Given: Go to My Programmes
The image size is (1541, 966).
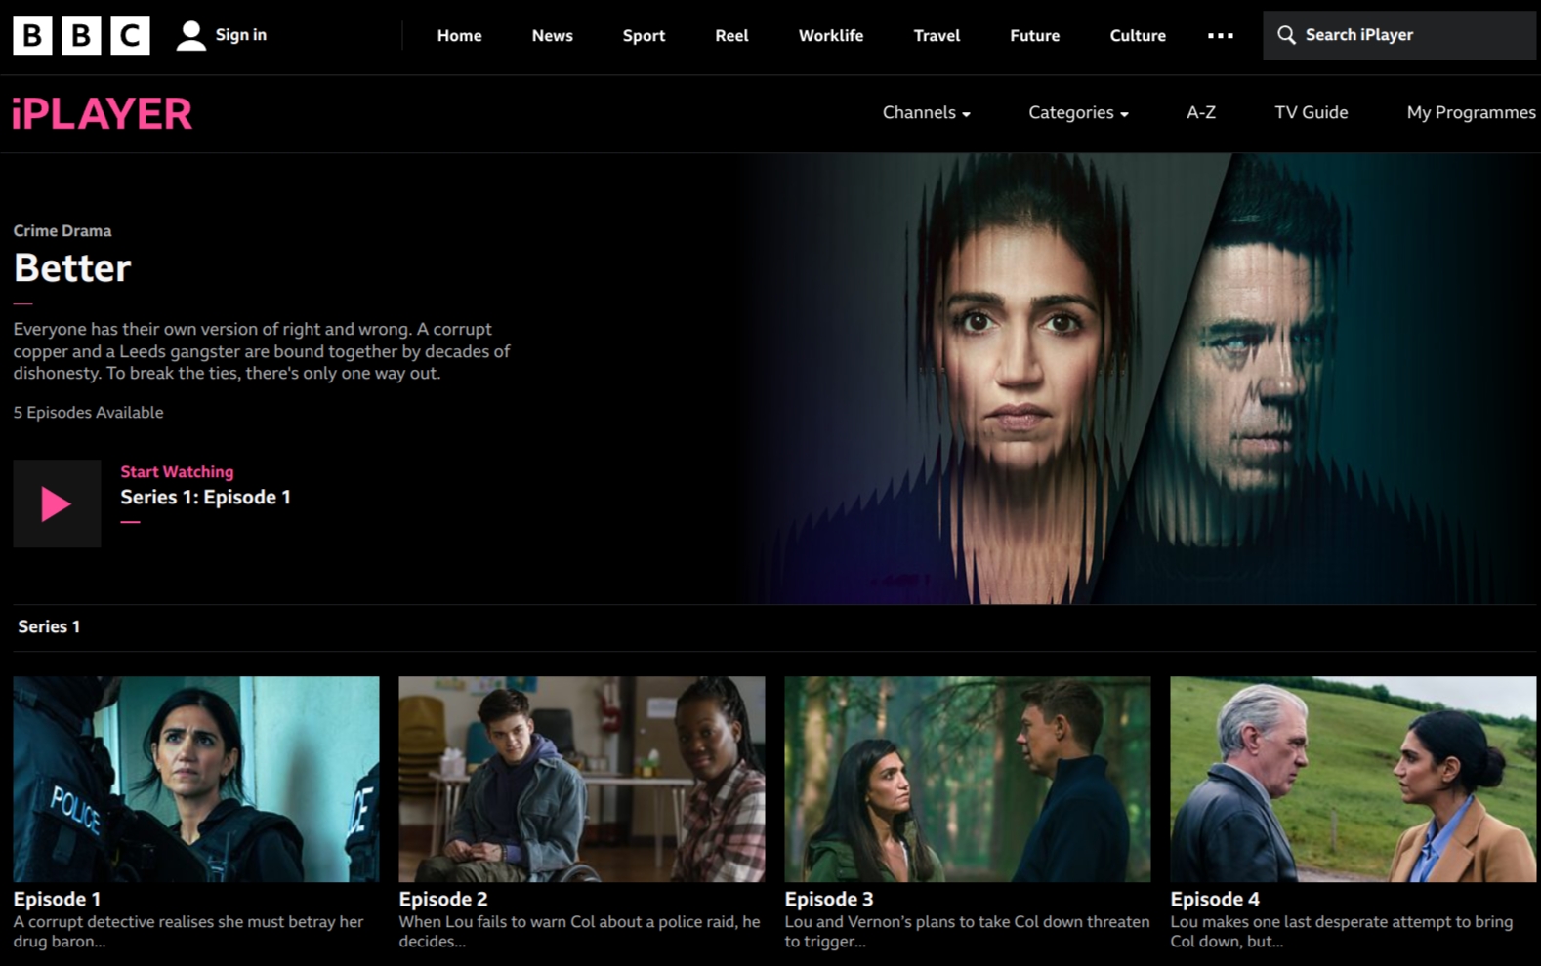Looking at the screenshot, I should 1470,113.
